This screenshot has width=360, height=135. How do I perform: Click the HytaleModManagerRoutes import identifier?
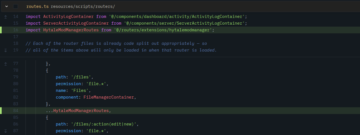point(71,30)
